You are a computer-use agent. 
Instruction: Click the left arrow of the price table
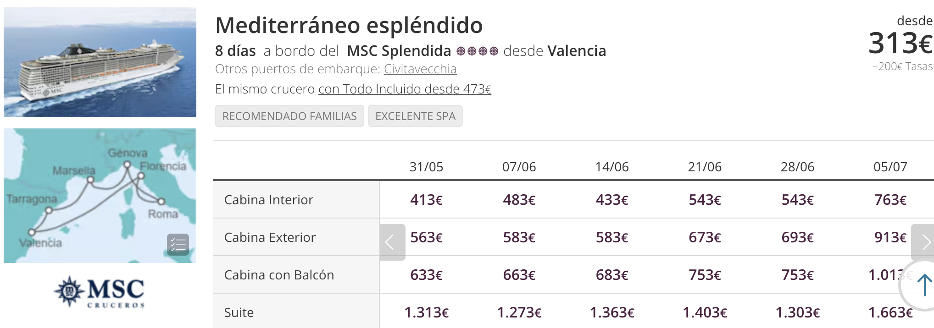click(392, 242)
